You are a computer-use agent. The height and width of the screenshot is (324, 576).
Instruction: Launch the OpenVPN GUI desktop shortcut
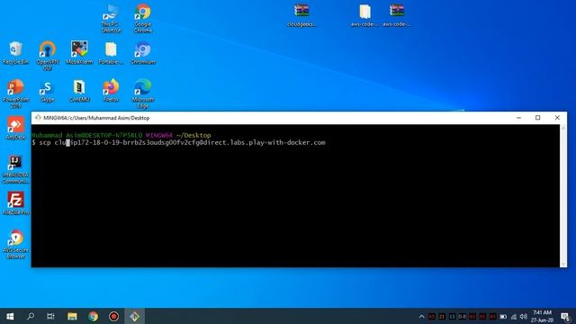[x=48, y=56]
